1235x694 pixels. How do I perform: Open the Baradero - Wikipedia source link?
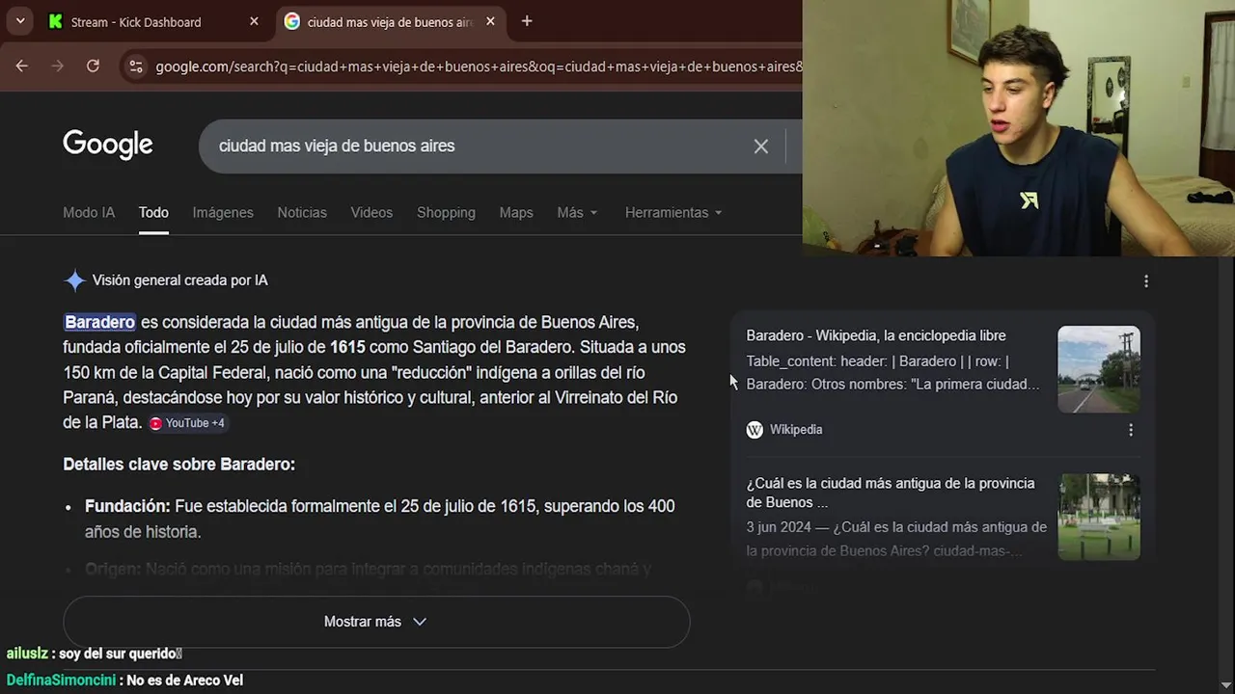[x=876, y=335]
